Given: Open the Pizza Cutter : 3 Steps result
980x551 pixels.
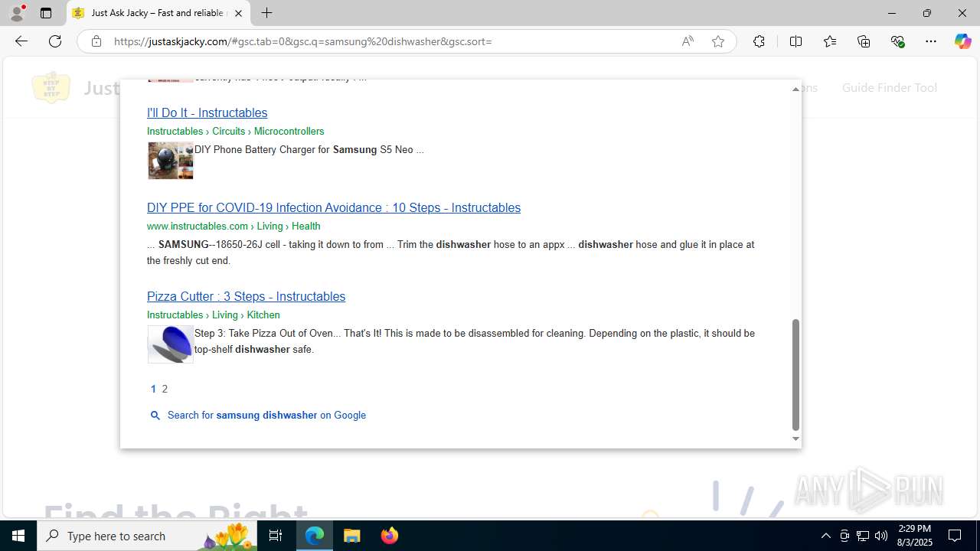Looking at the screenshot, I should (246, 296).
